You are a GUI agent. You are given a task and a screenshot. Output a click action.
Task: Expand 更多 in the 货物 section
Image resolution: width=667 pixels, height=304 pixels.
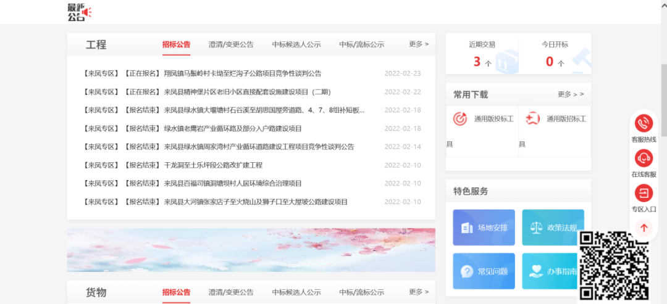418,292
